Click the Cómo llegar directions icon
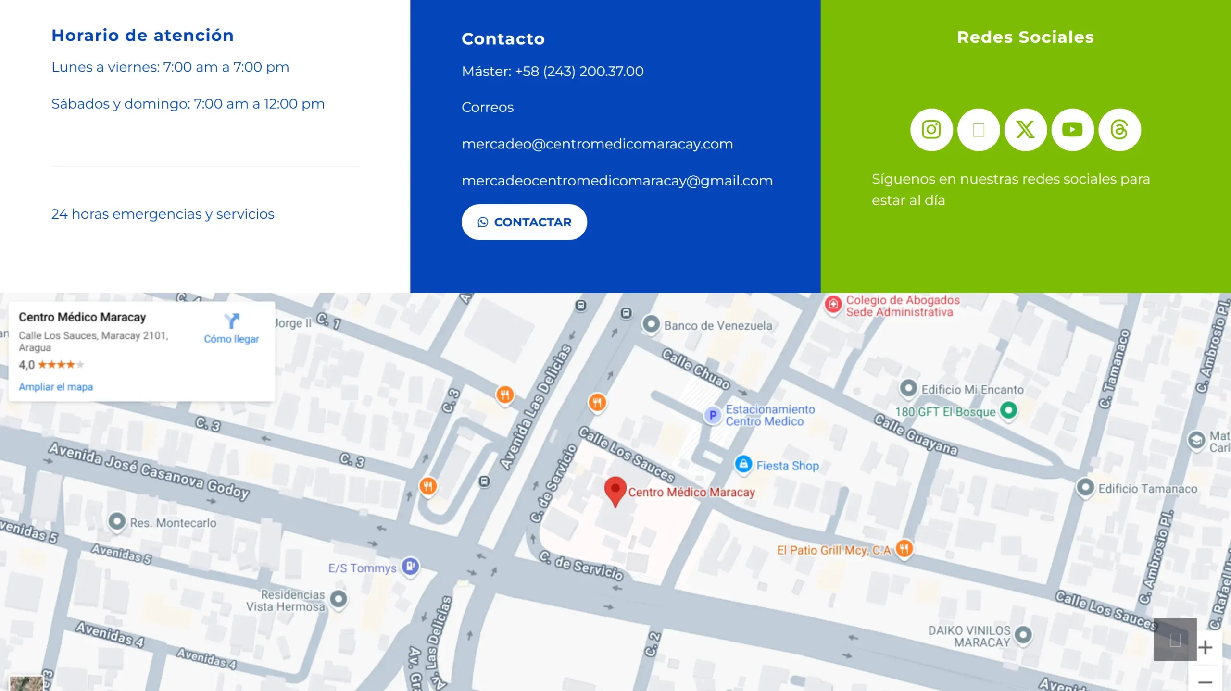The height and width of the screenshot is (691, 1231). [231, 321]
